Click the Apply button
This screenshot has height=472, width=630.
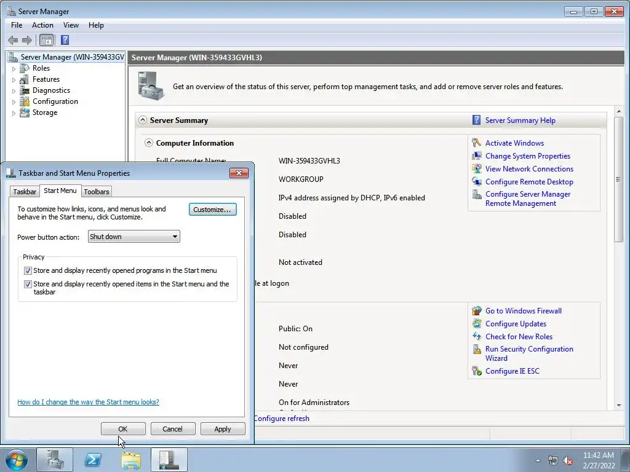pyautogui.click(x=223, y=428)
